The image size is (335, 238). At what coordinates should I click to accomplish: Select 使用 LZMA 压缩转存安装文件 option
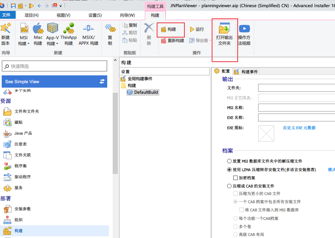pos(229,170)
